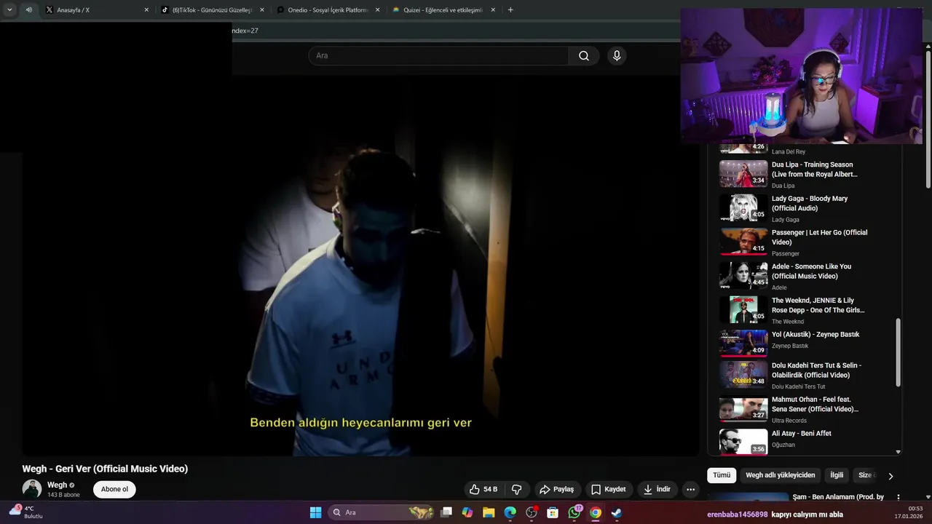This screenshot has width=932, height=524.
Task: Close the TikTok tab
Action: pos(262,10)
